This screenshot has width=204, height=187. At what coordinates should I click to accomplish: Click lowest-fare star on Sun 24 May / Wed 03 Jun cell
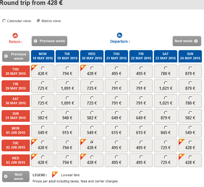tap(181, 156)
